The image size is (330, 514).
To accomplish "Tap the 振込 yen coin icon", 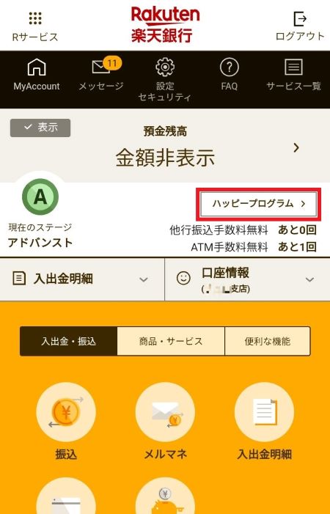I will (66, 412).
